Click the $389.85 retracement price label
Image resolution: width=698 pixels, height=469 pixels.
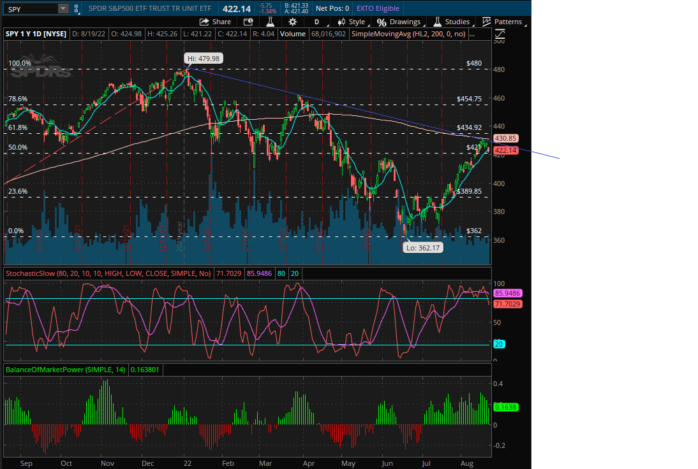[469, 191]
